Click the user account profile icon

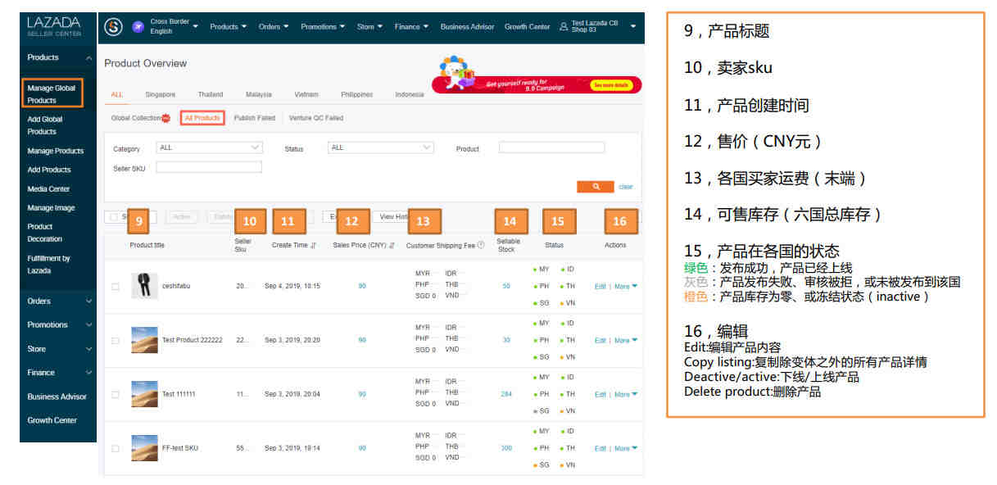(563, 26)
